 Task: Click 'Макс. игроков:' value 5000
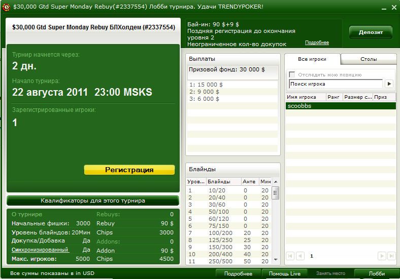coord(83,259)
